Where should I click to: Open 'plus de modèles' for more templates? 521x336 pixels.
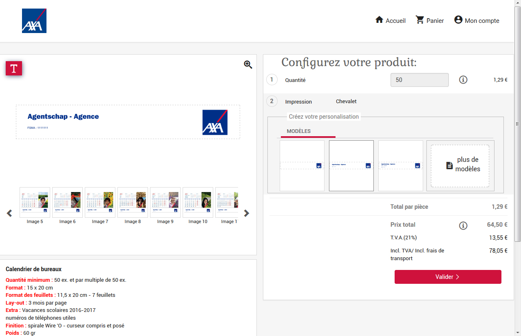pos(460,166)
